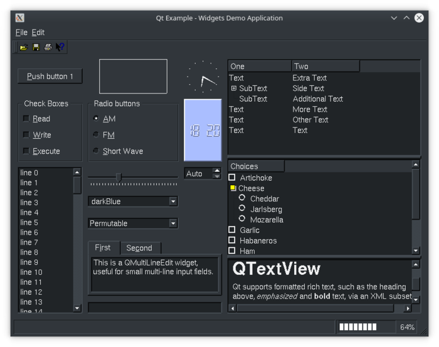The height and width of the screenshot is (347, 439).
Task: Enable the Execute checkbox
Action: (26, 151)
